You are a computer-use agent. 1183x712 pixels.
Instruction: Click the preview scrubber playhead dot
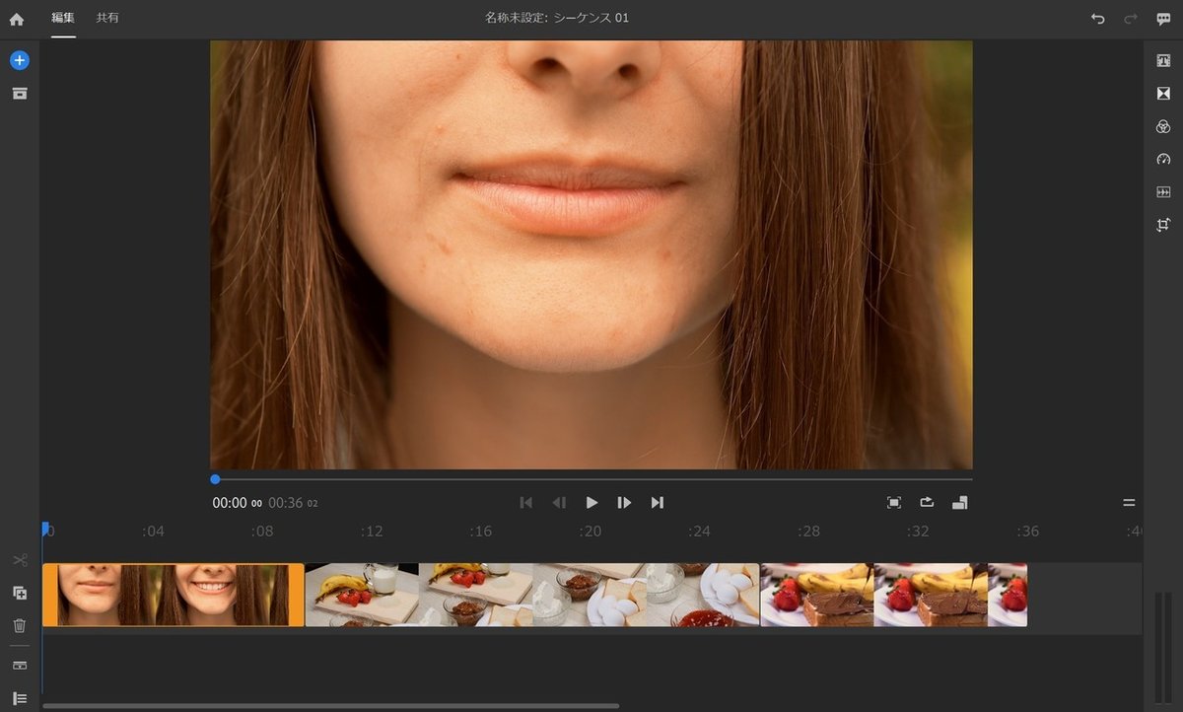(215, 479)
